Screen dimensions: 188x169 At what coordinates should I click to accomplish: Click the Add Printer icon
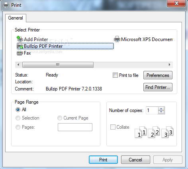click(x=20, y=39)
